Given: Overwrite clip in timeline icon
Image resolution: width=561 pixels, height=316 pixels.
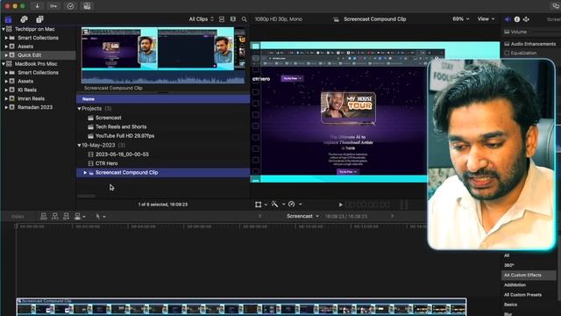Looking at the screenshot, I should (78, 216).
